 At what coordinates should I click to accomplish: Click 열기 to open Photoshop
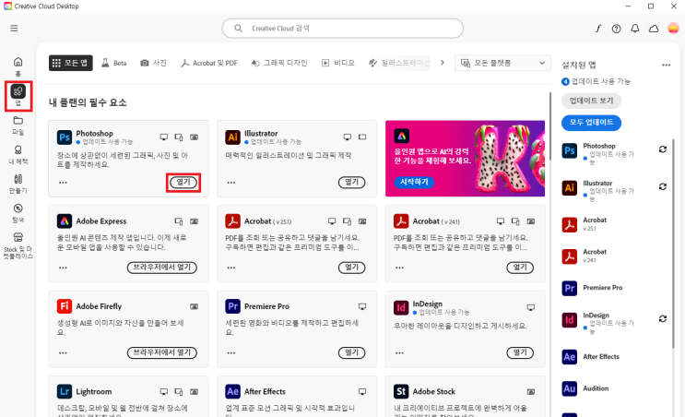point(183,183)
